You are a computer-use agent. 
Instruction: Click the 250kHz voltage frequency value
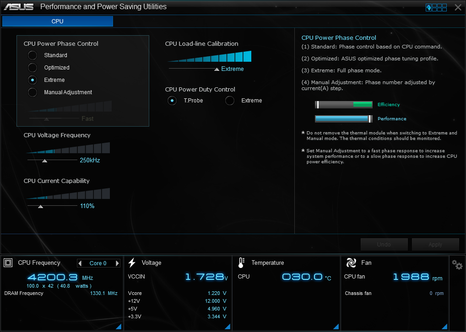(x=90, y=161)
